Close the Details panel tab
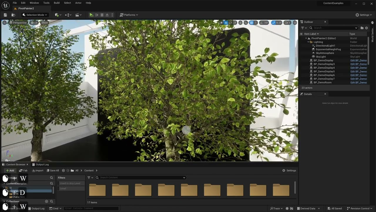 coord(325,94)
